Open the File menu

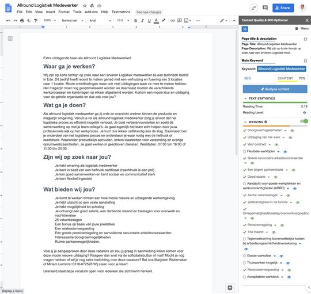(20, 12)
